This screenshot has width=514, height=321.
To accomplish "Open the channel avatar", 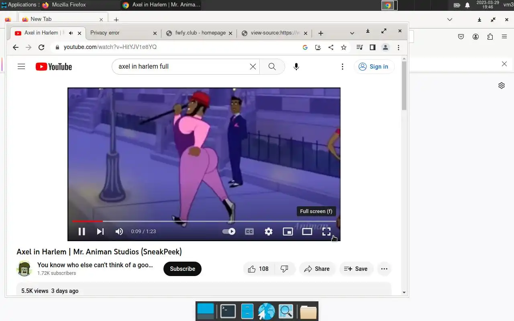I will tap(24, 268).
